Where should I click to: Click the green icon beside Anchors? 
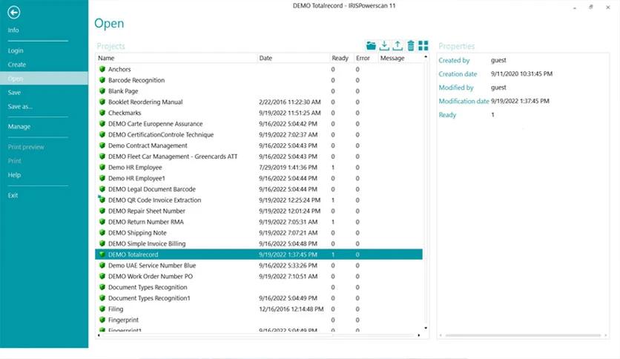click(x=102, y=69)
